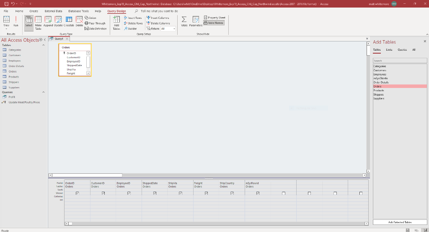The height and width of the screenshot is (232, 429).
Task: Choose Update query type
Action: (58, 22)
